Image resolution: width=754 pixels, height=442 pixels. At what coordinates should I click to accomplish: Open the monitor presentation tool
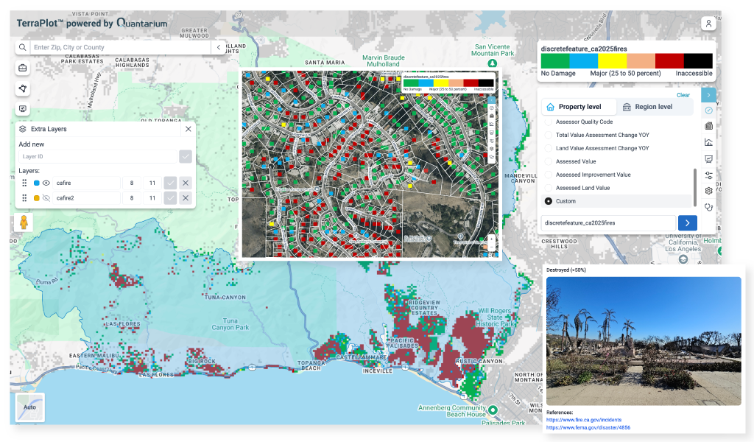[x=23, y=109]
